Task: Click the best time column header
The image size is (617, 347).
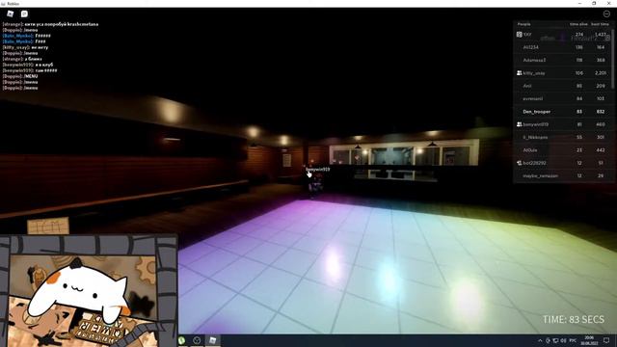Action: 600,24
